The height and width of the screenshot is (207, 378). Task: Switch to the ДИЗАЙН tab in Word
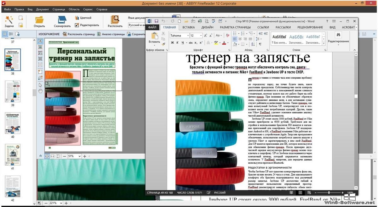click(207, 27)
